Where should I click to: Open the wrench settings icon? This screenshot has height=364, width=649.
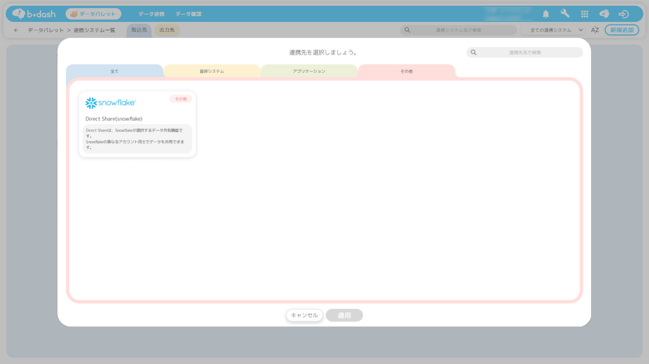(565, 14)
